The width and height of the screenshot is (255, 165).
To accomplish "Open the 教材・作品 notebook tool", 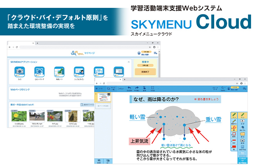I will click(242, 148).
